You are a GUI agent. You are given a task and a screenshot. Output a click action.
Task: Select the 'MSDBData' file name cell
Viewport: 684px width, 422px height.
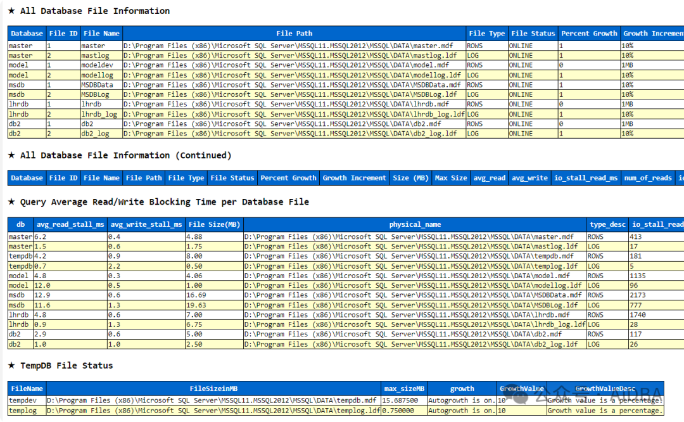[101, 85]
